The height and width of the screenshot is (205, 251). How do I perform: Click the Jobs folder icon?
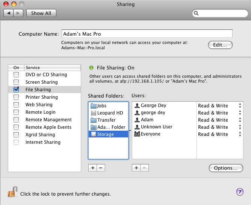pos(94,106)
